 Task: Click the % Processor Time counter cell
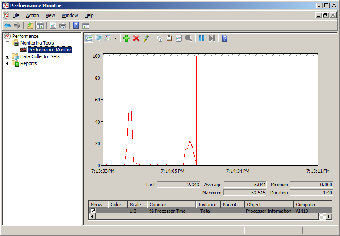point(167,211)
